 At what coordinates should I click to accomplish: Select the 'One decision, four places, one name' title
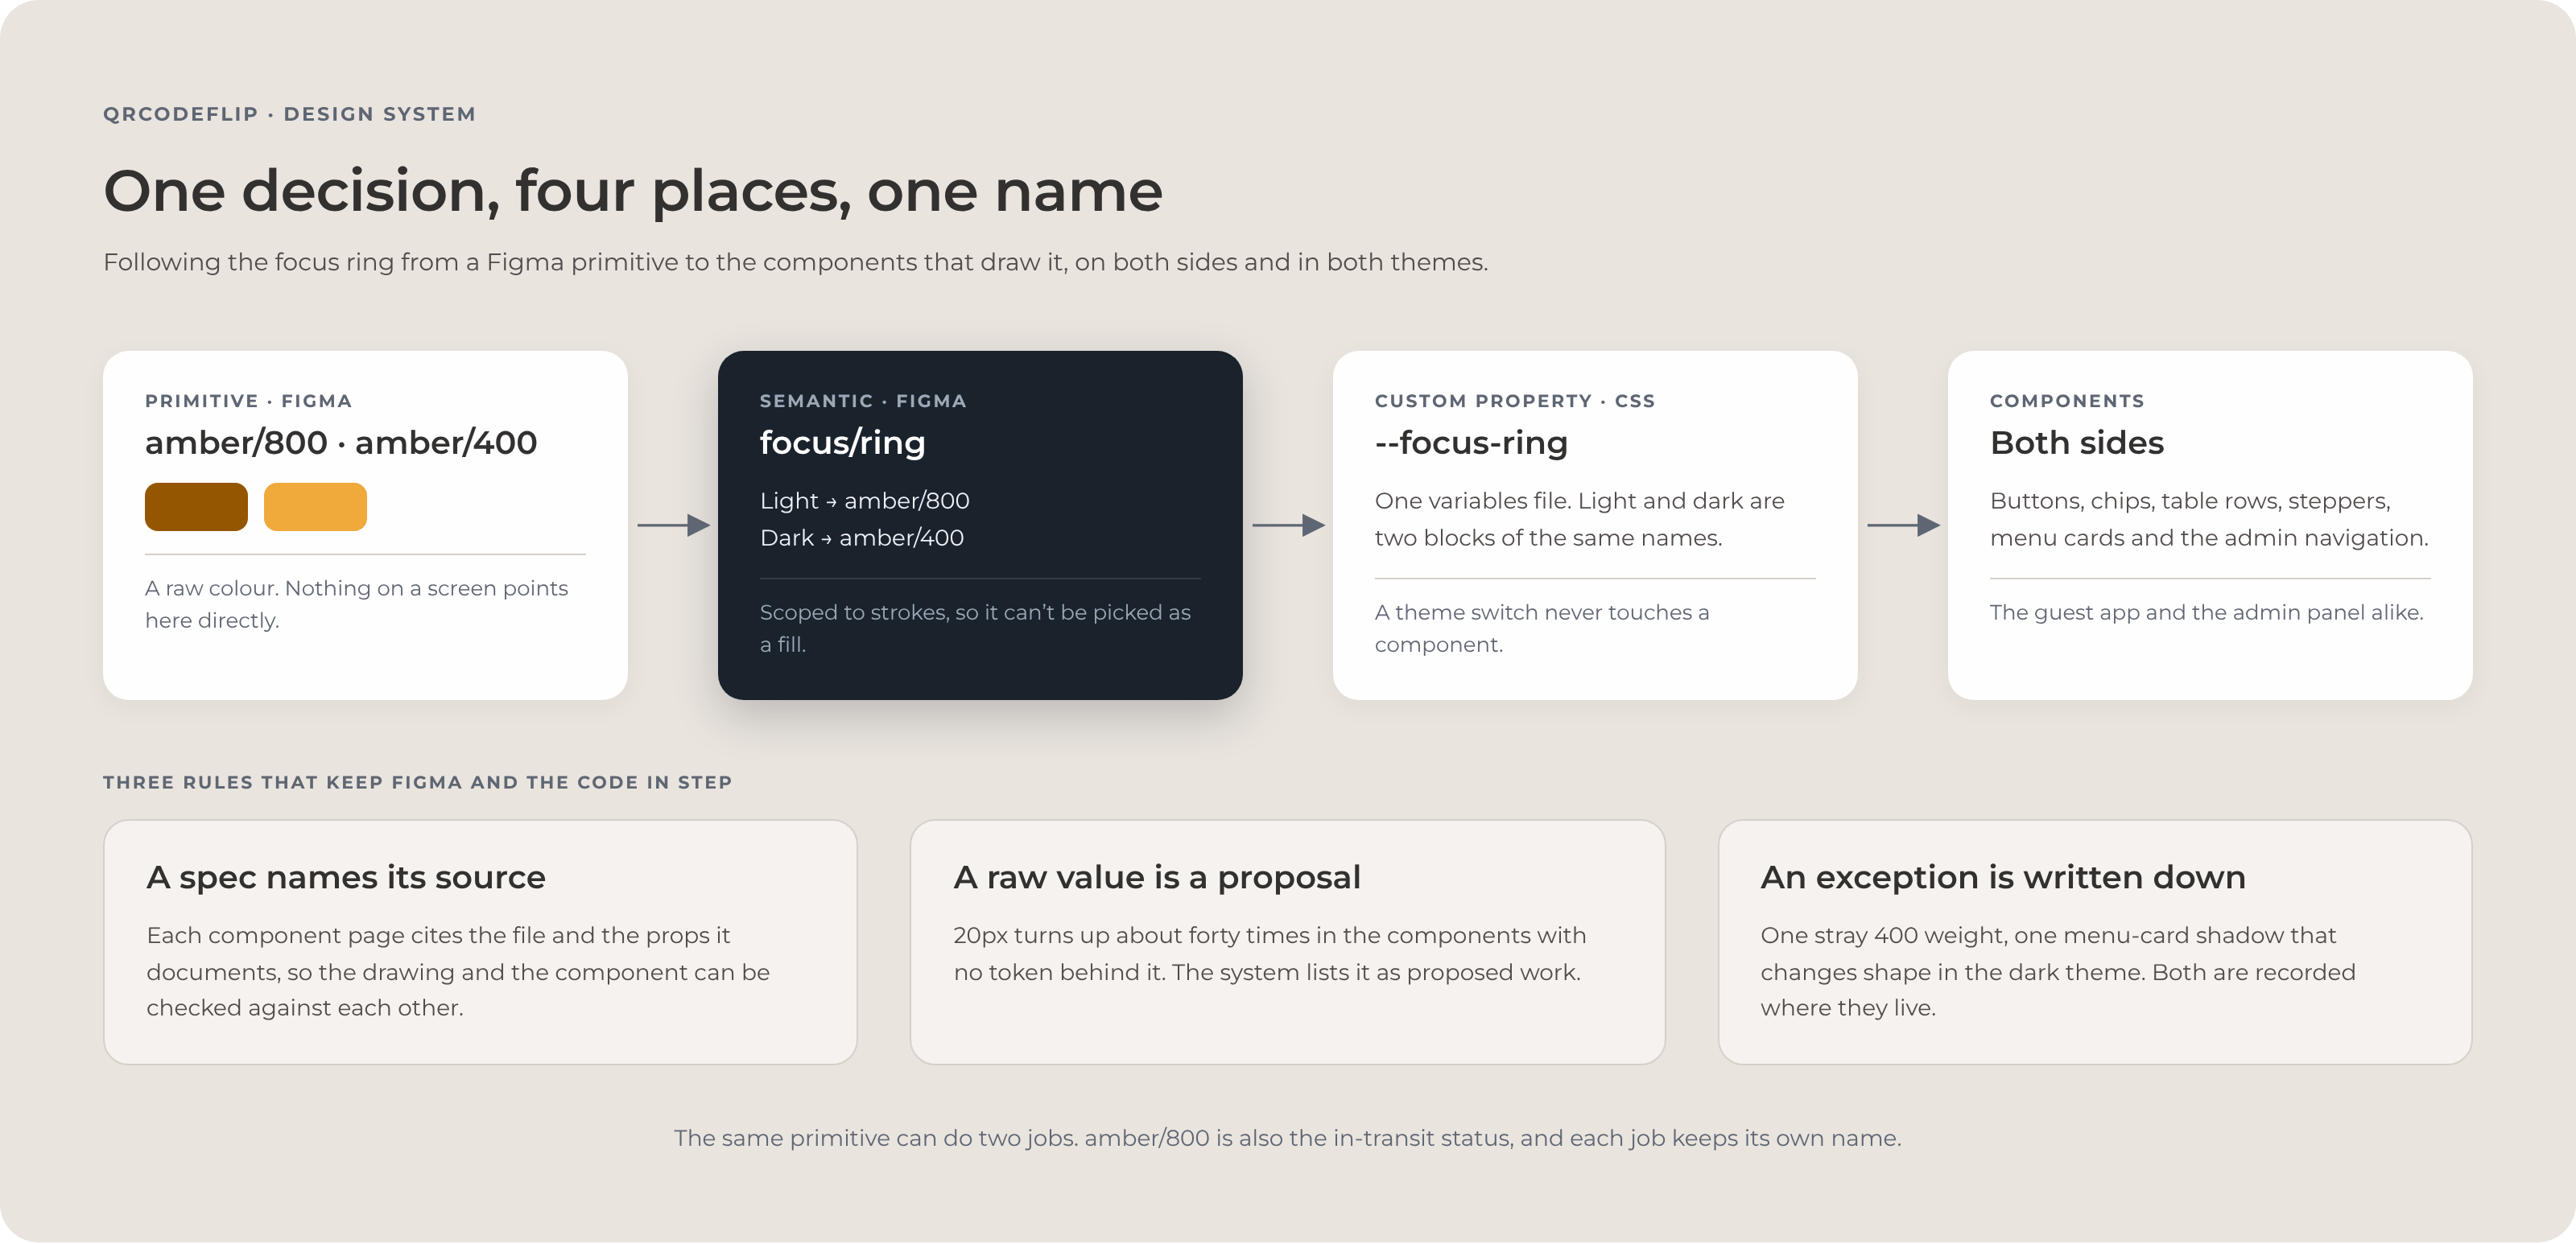pyautogui.click(x=633, y=190)
